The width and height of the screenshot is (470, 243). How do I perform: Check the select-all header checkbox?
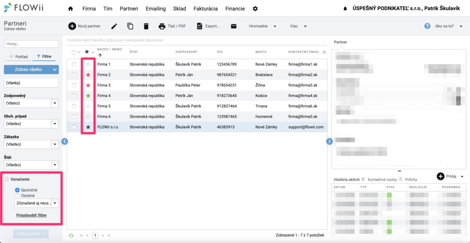pyautogui.click(x=74, y=52)
